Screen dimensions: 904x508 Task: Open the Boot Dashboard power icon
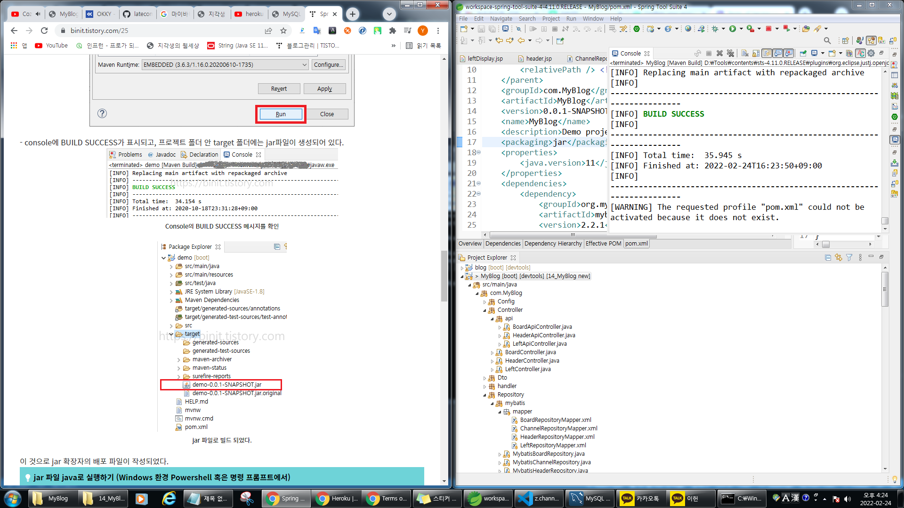[637, 29]
